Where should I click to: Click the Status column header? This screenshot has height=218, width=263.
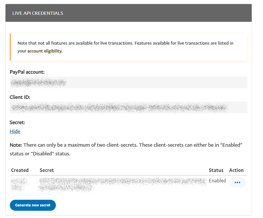(x=216, y=170)
